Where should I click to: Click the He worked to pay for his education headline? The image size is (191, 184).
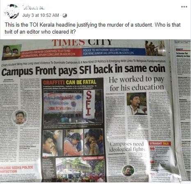(x=136, y=84)
